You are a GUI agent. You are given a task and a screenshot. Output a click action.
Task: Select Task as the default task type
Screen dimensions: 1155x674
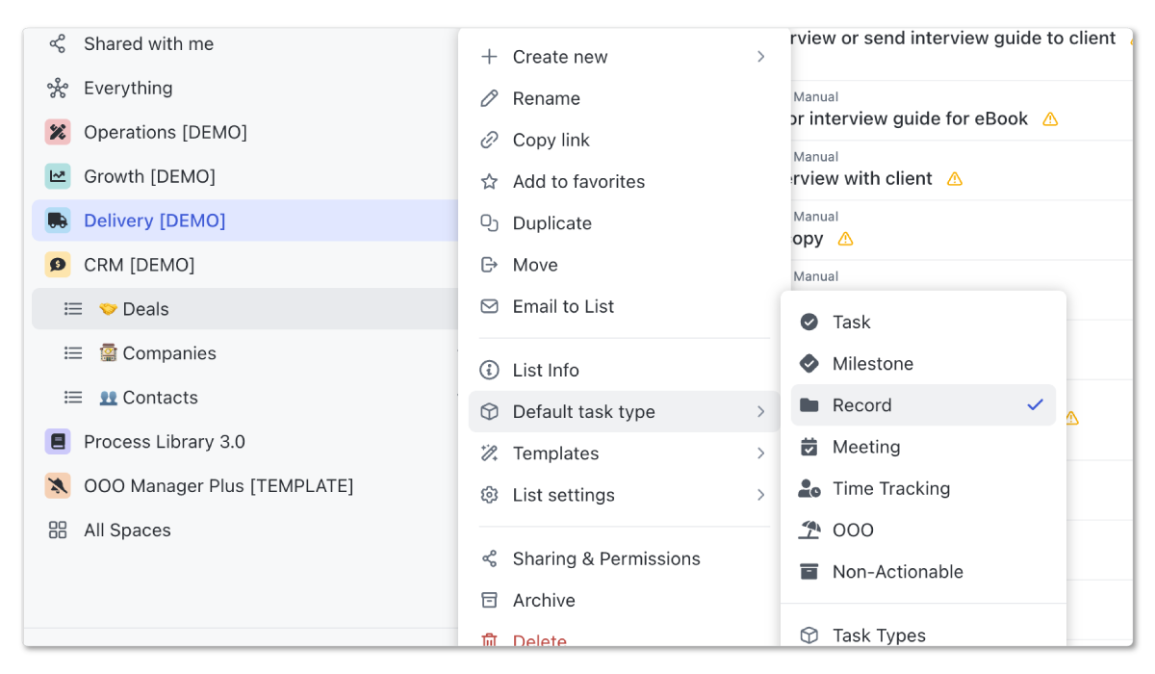(851, 322)
